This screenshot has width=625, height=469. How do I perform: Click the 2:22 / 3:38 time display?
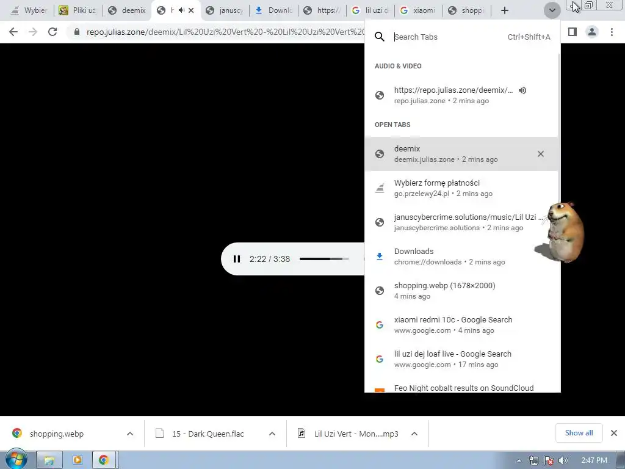click(x=270, y=259)
